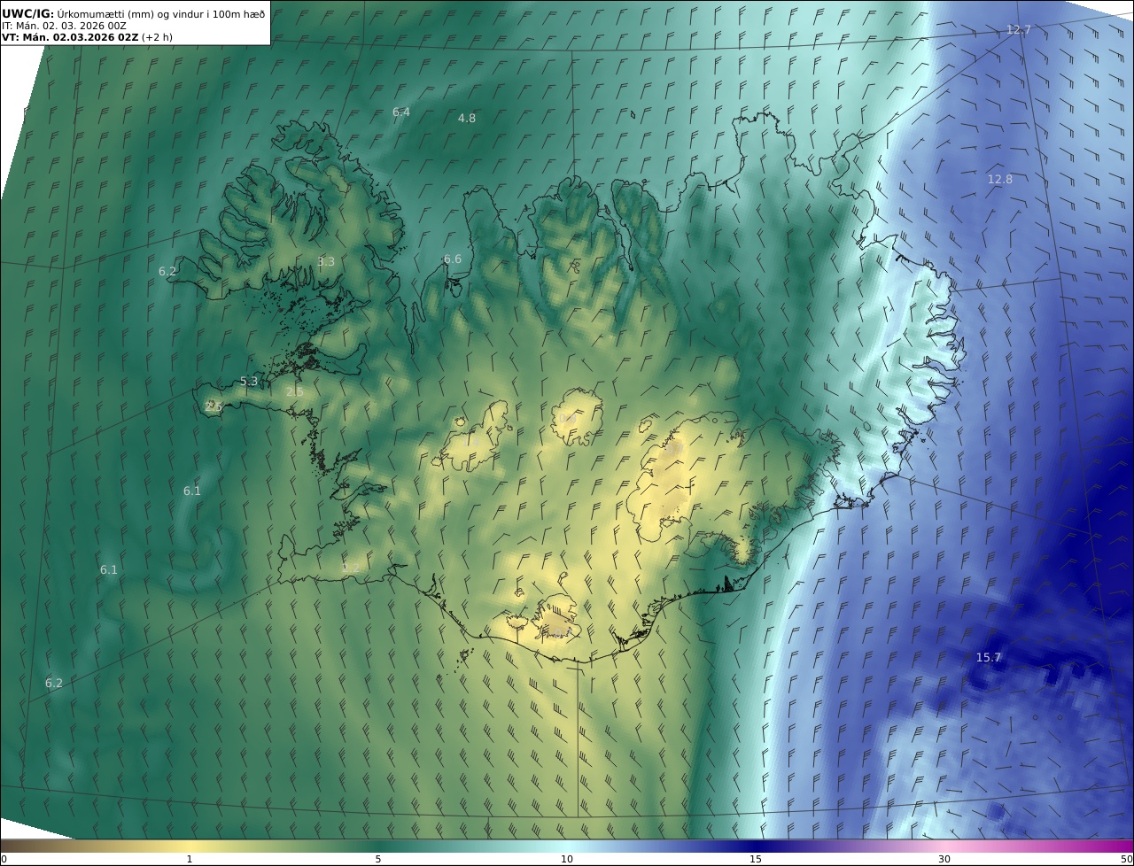Click the "1" tick on the colour scale
The height and width of the screenshot is (866, 1134).
coord(190,859)
